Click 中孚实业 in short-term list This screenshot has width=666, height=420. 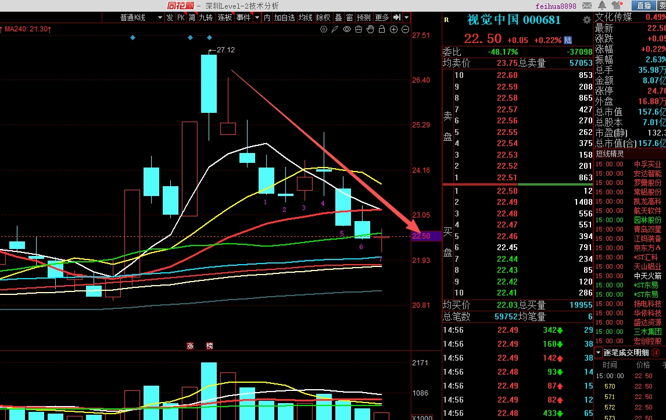point(648,164)
